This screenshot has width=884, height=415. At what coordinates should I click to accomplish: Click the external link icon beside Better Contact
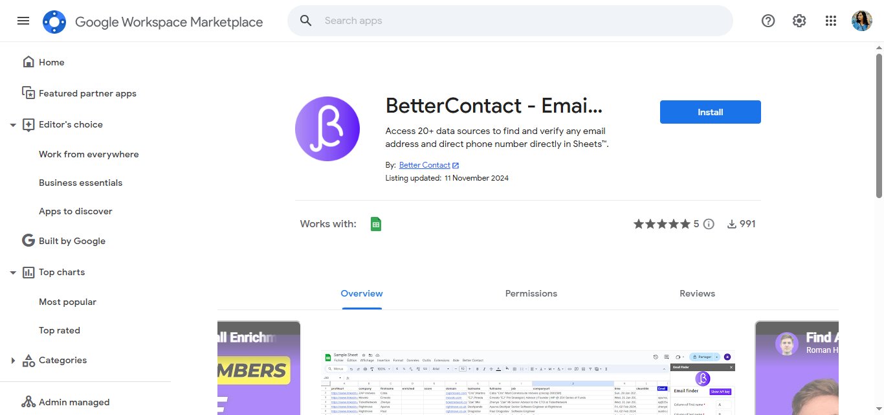[x=456, y=165]
